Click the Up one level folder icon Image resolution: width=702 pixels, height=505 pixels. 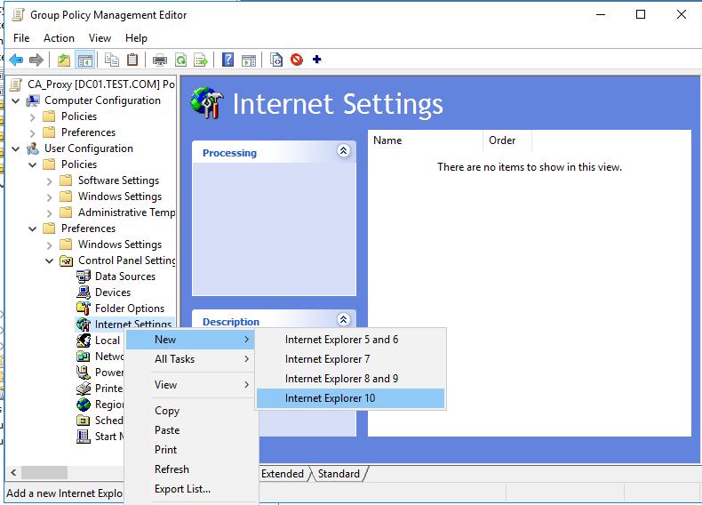click(x=64, y=60)
